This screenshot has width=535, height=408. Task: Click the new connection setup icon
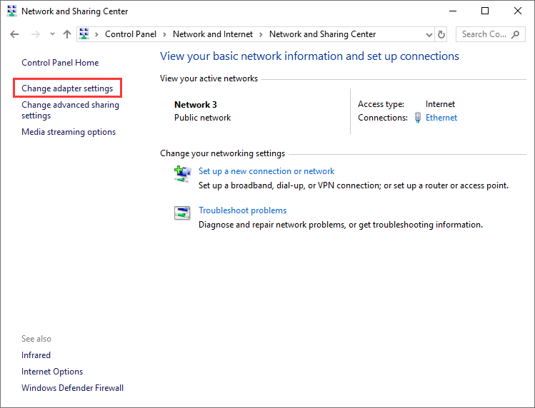pos(182,174)
